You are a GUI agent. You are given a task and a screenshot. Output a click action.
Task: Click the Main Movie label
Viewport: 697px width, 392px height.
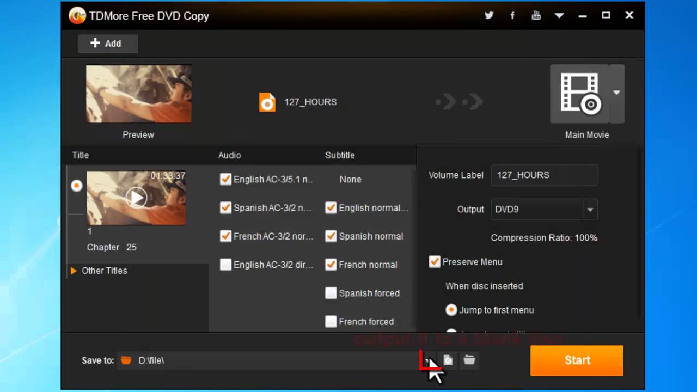click(587, 135)
